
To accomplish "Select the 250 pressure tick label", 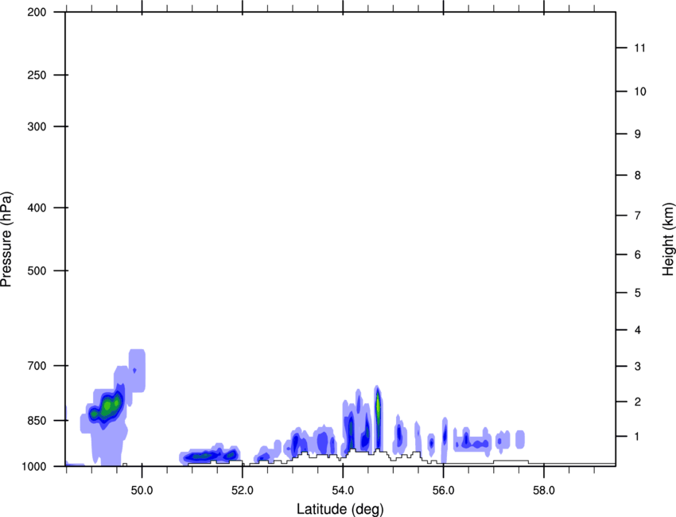I will click(x=37, y=75).
